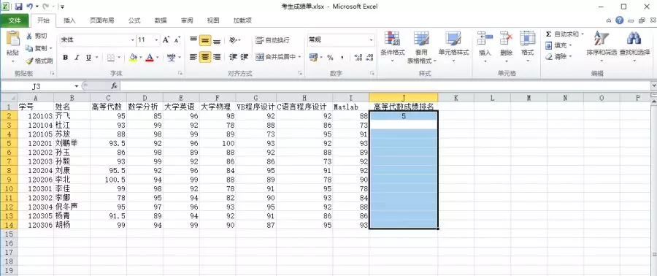Open the Name Box dropdown arrow
Screen dimensions: 657x276
pos(77,86)
